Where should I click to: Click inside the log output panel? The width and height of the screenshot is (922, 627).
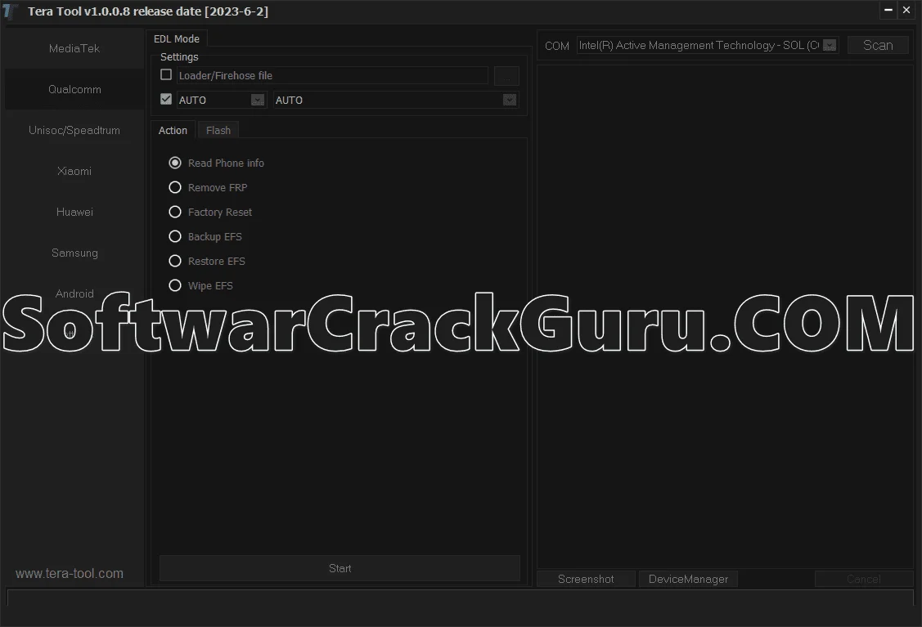[725, 316]
